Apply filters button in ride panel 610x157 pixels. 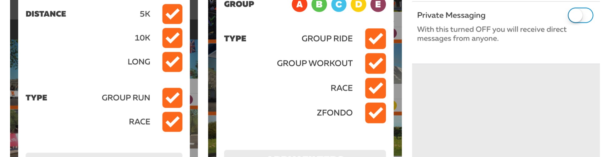305,154
